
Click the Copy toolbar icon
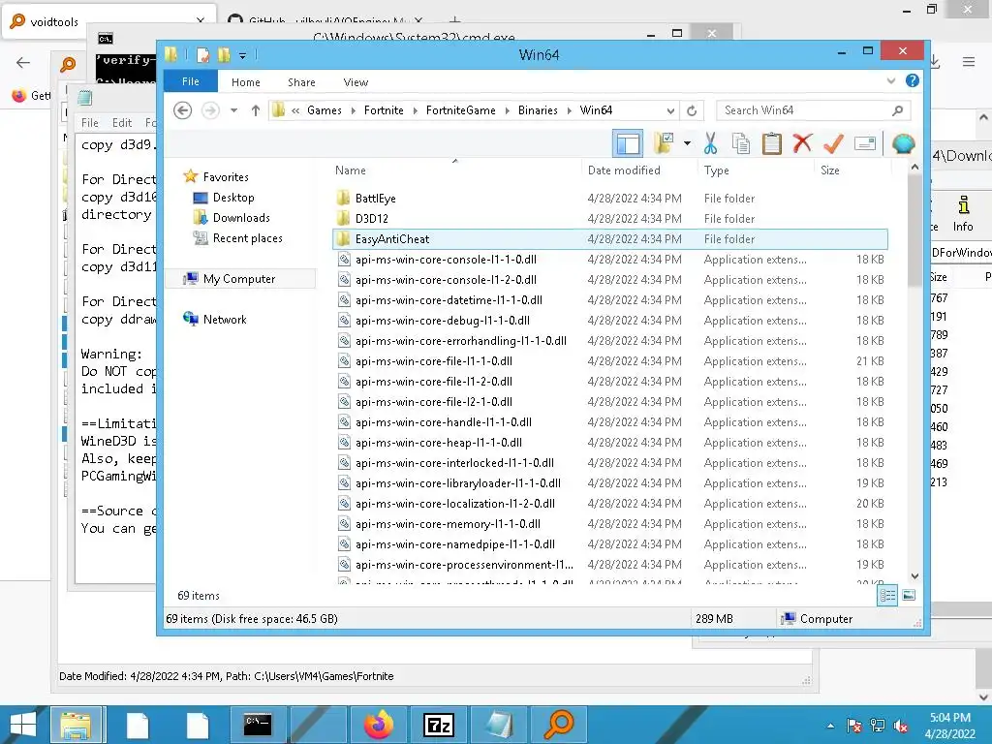[741, 143]
